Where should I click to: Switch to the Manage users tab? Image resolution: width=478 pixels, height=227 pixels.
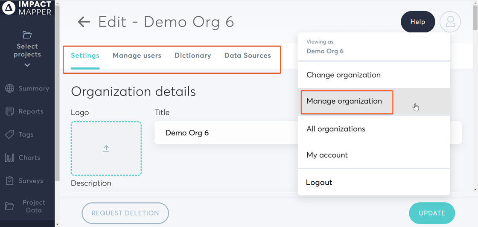coord(137,55)
